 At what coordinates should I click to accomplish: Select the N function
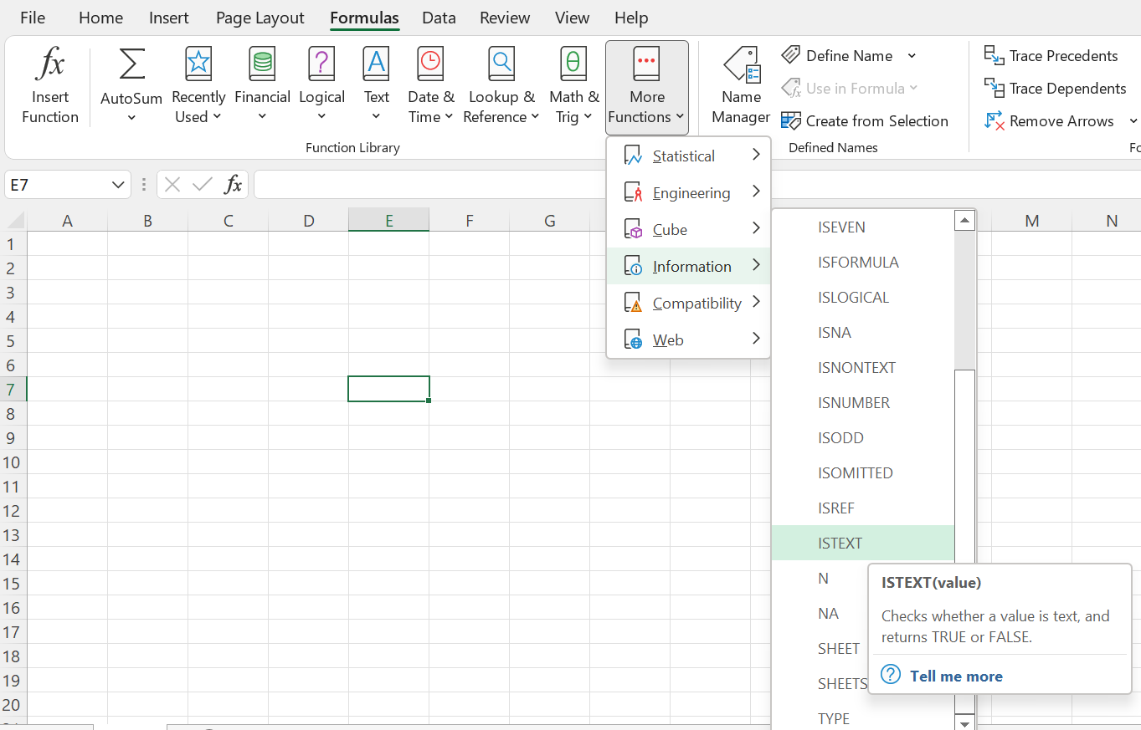pos(822,579)
